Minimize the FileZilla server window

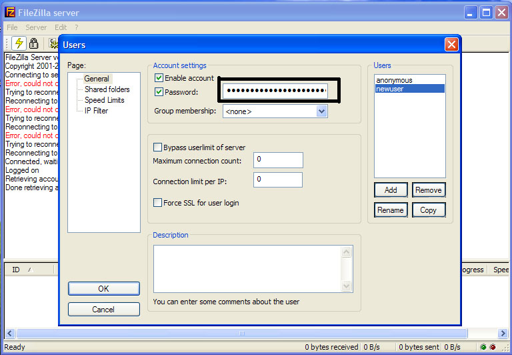pyautogui.click(x=471, y=13)
